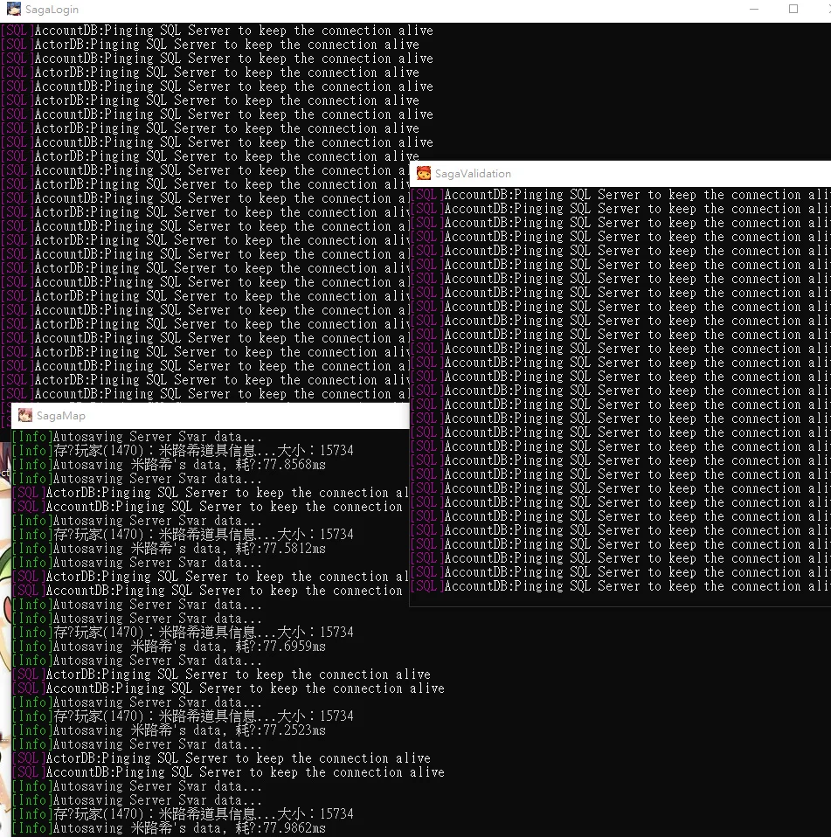This screenshot has width=831, height=837.
Task: Minimize the SagaLogin console window
Action: tap(753, 9)
